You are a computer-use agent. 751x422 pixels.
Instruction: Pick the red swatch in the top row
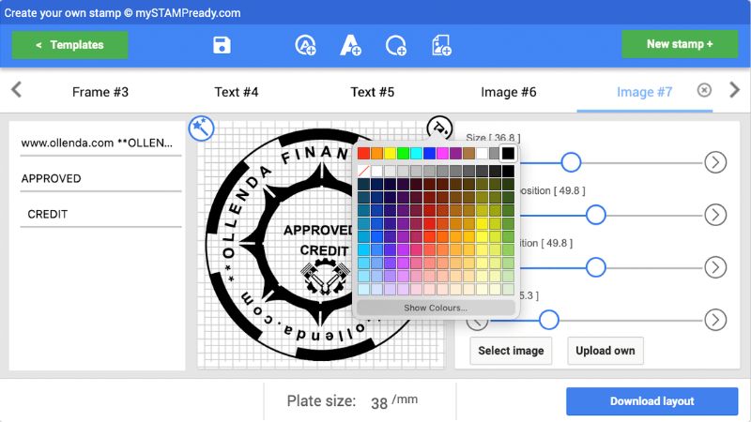tap(363, 153)
